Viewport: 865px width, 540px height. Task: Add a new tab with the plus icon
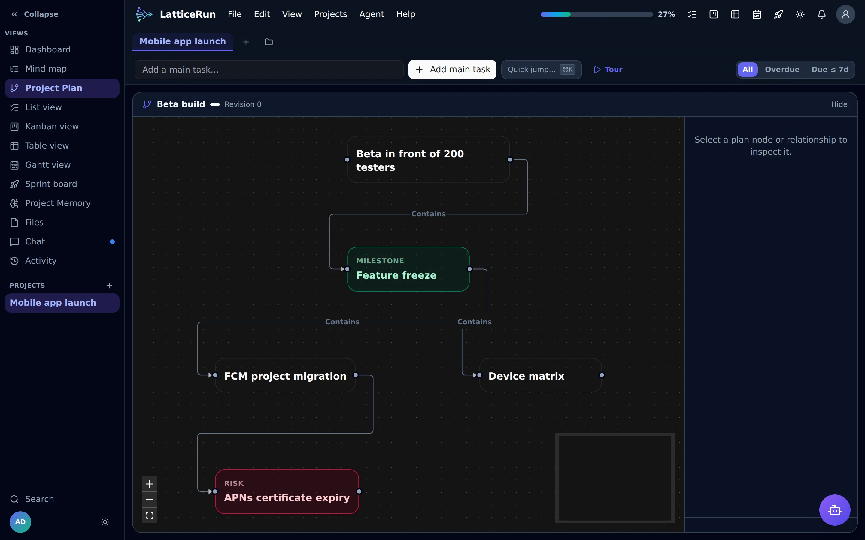point(246,42)
